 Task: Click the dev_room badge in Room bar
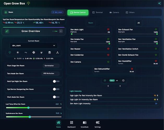tap(57, 12)
